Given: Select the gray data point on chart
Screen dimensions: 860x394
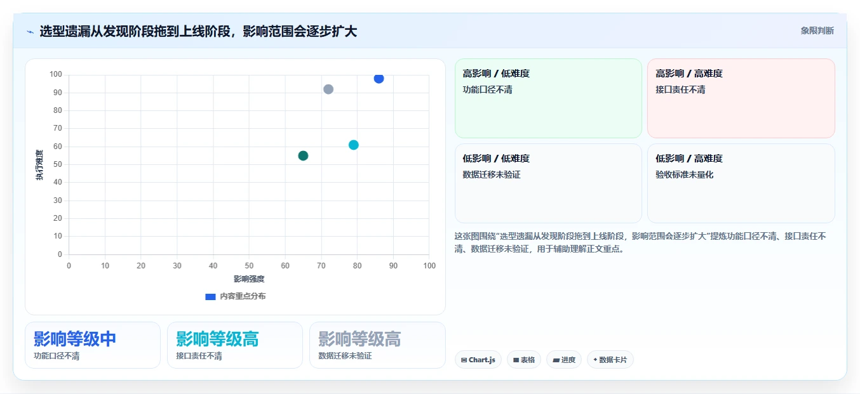Looking at the screenshot, I should pos(328,89).
